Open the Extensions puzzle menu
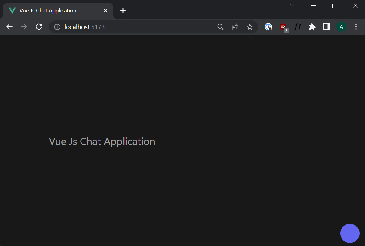365x246 pixels. (x=312, y=27)
